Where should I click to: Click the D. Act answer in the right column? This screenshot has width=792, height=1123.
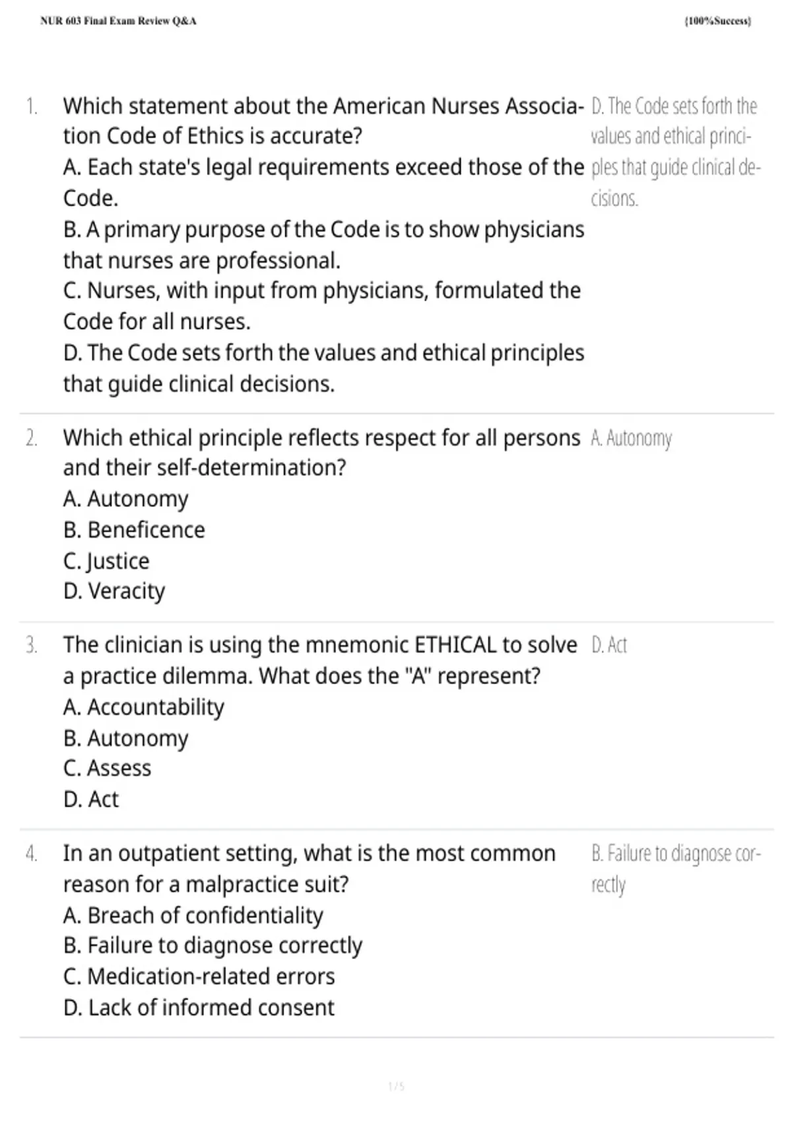point(609,645)
